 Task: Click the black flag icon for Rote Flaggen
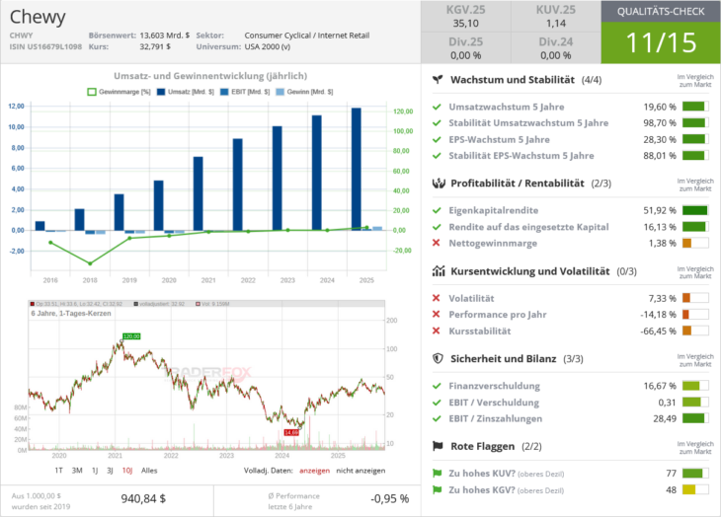[x=438, y=446]
